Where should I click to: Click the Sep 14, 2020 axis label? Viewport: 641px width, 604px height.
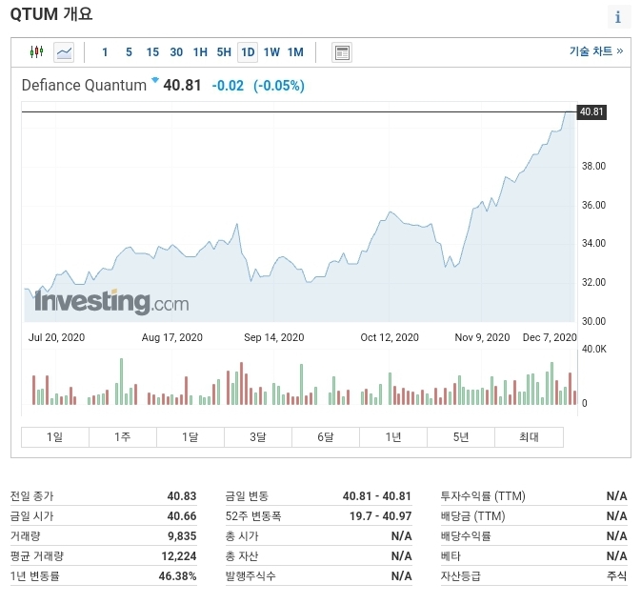(x=274, y=337)
